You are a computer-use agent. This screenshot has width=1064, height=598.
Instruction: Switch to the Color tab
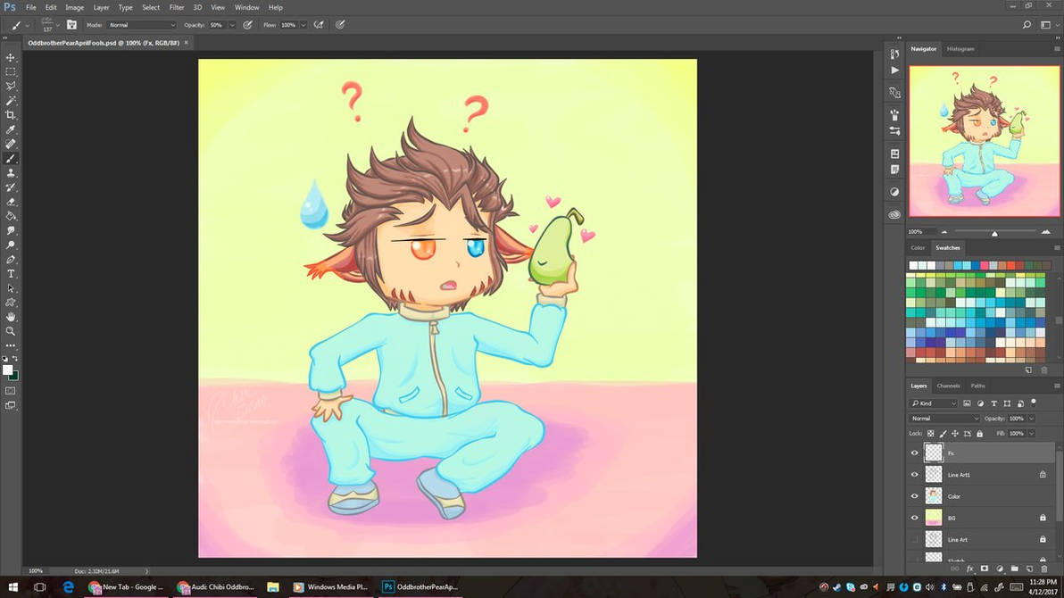pyautogui.click(x=918, y=248)
